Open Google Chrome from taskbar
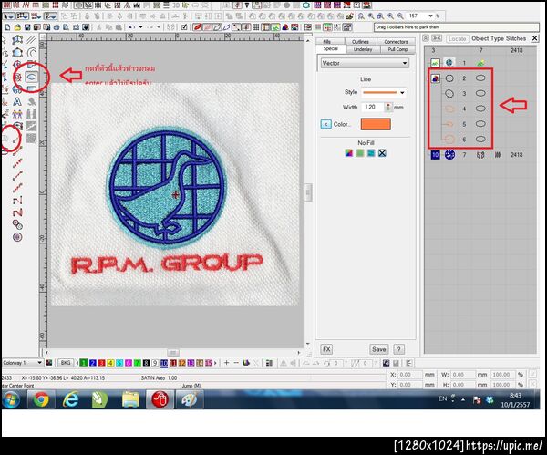This screenshot has width=547, height=455. [41, 399]
